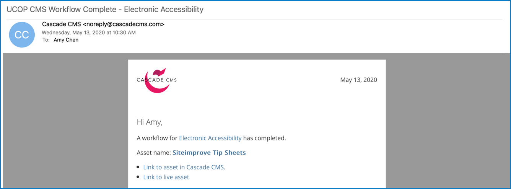Click the Asset name: label text
The width and height of the screenshot is (511, 189).
tap(154, 153)
